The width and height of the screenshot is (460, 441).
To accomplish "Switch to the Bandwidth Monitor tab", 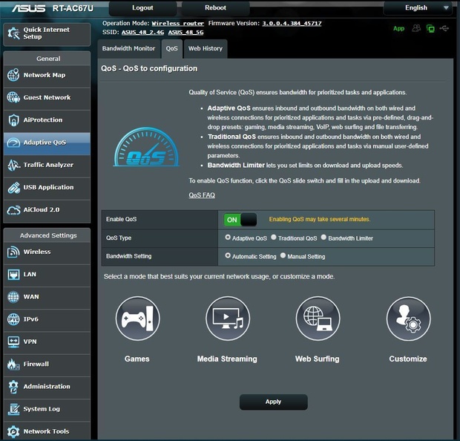I will pos(128,49).
